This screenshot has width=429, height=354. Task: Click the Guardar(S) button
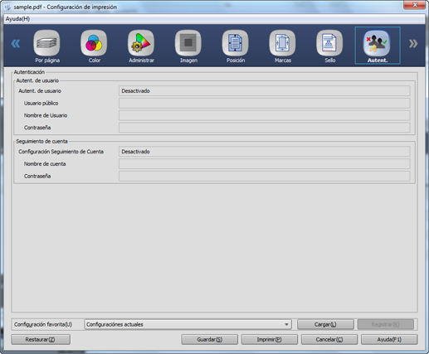pyautogui.click(x=210, y=339)
